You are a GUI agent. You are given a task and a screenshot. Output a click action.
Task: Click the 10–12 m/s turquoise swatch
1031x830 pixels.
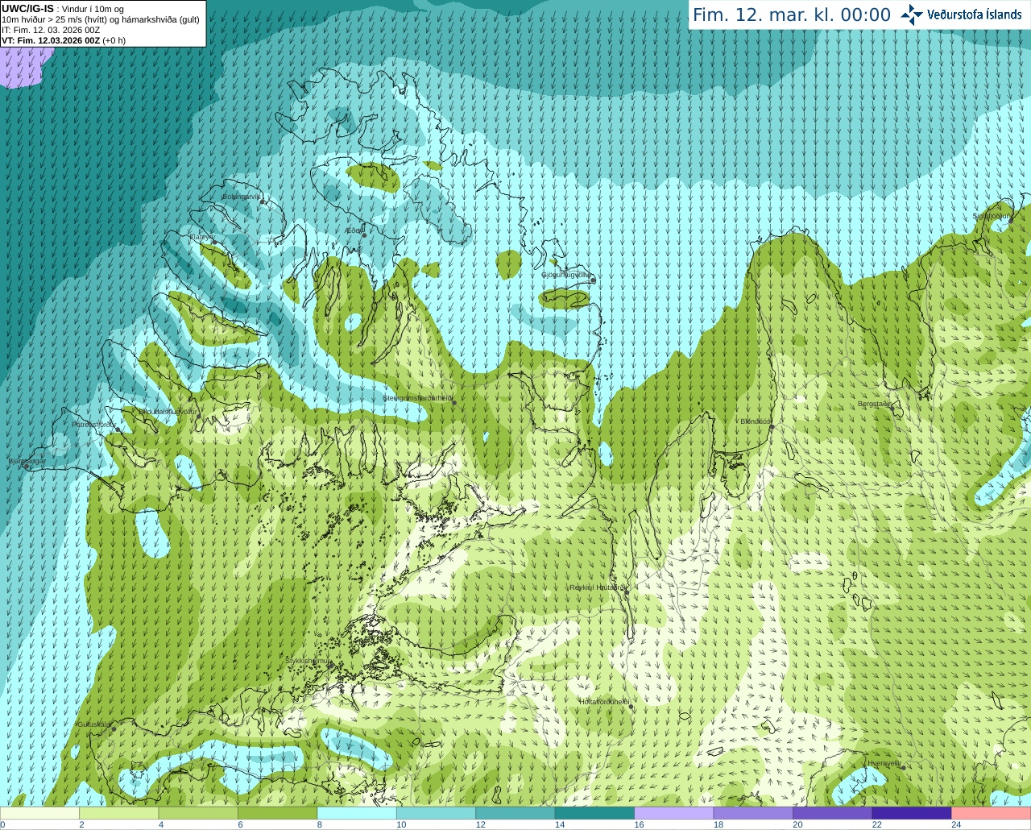point(437,813)
